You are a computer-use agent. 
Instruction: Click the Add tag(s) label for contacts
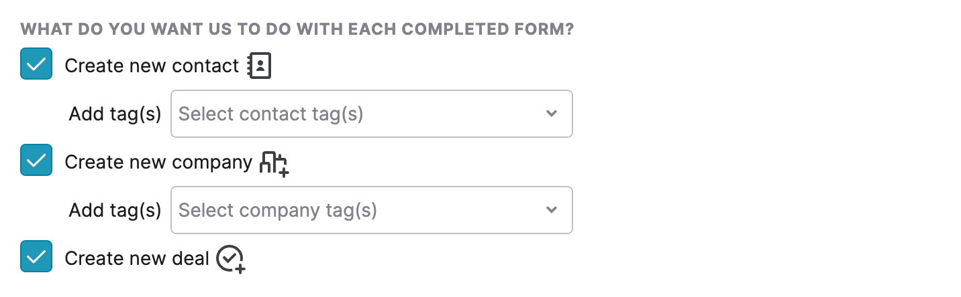tap(115, 114)
